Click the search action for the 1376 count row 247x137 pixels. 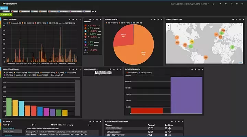(166, 128)
